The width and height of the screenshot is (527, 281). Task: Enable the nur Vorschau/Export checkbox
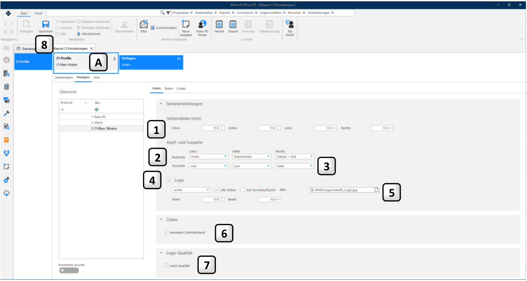[243, 190]
